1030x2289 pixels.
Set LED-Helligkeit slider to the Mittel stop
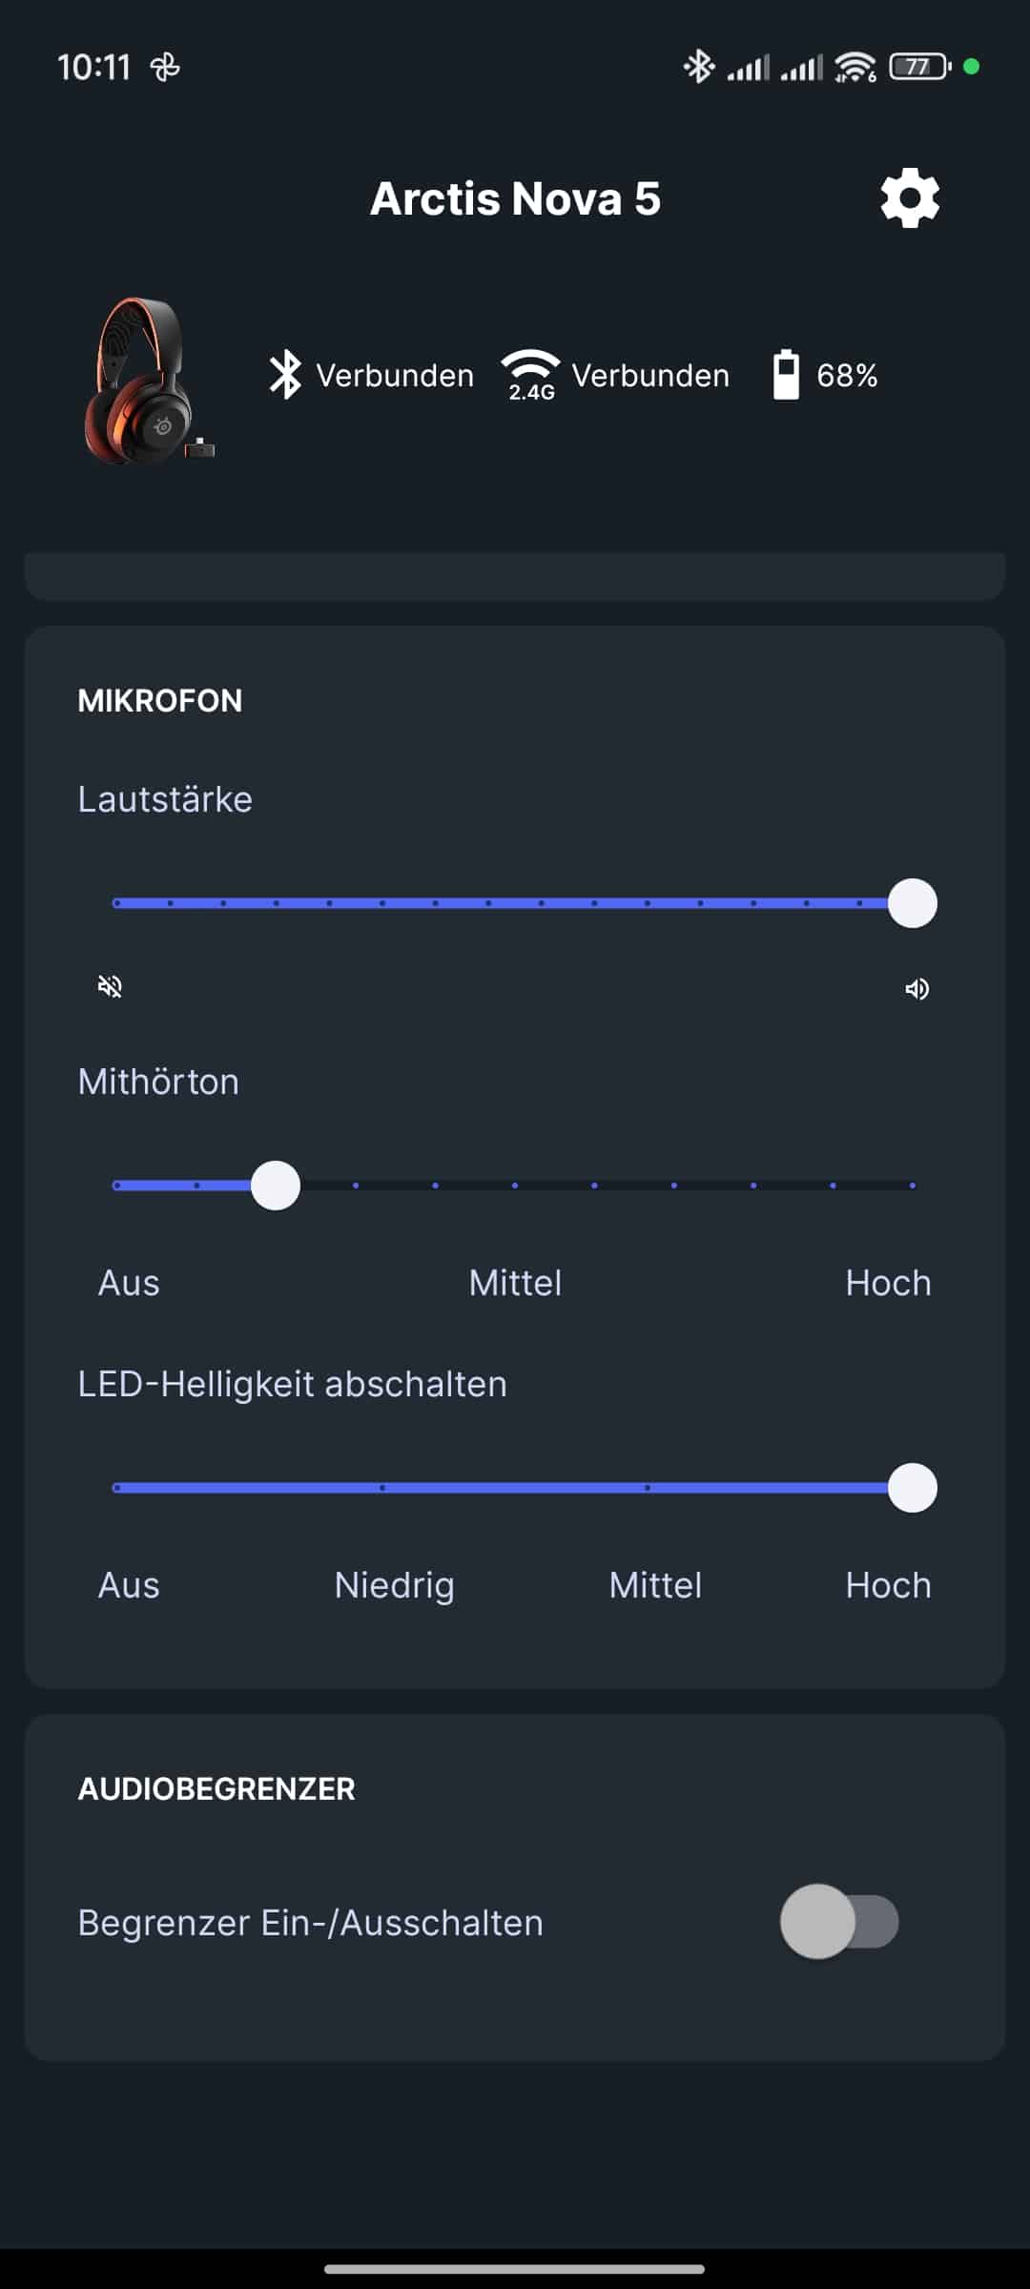[x=648, y=1488]
